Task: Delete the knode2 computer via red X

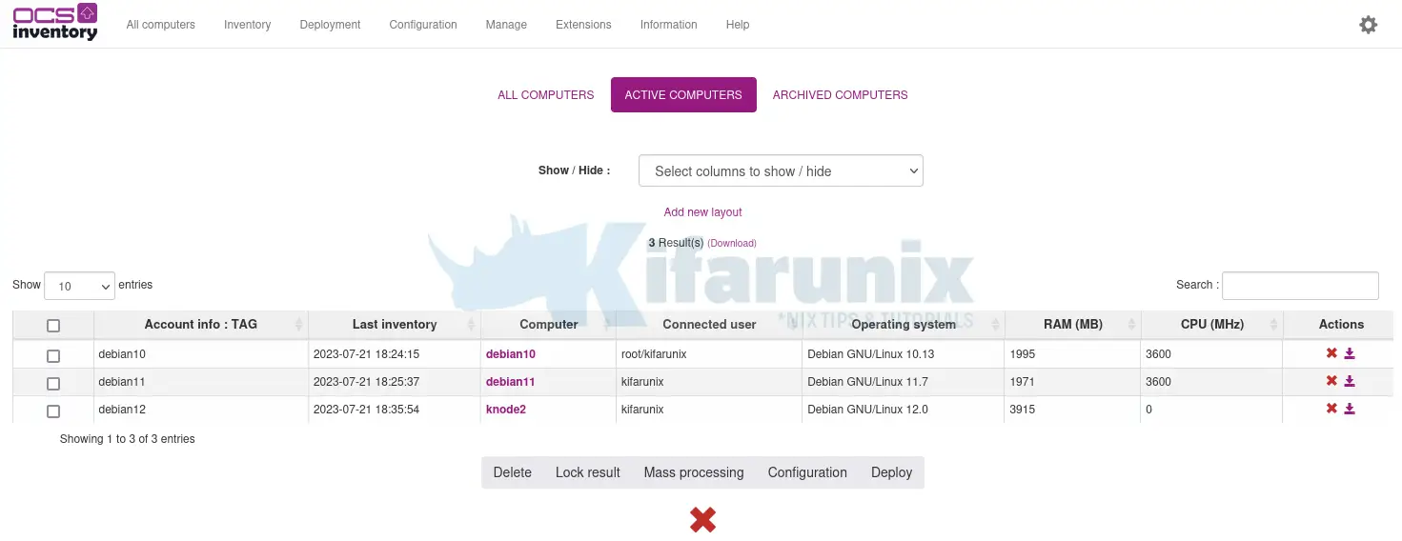Action: point(1331,409)
